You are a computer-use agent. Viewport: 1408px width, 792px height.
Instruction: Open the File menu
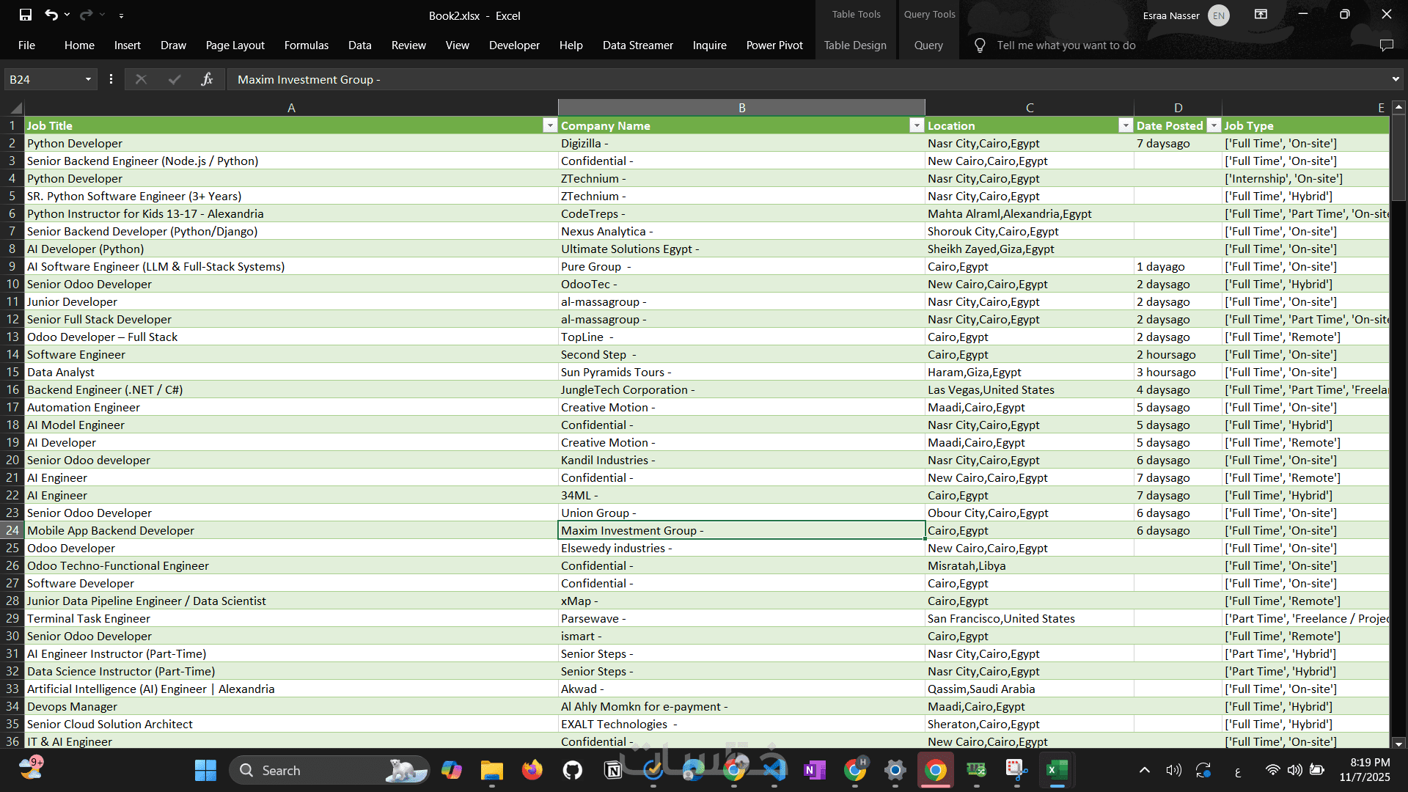click(26, 45)
